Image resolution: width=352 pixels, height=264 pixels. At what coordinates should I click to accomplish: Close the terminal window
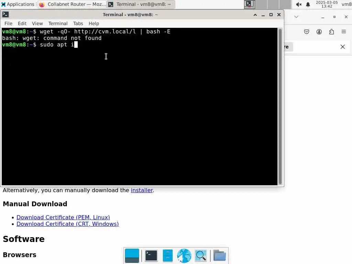pos(279,15)
